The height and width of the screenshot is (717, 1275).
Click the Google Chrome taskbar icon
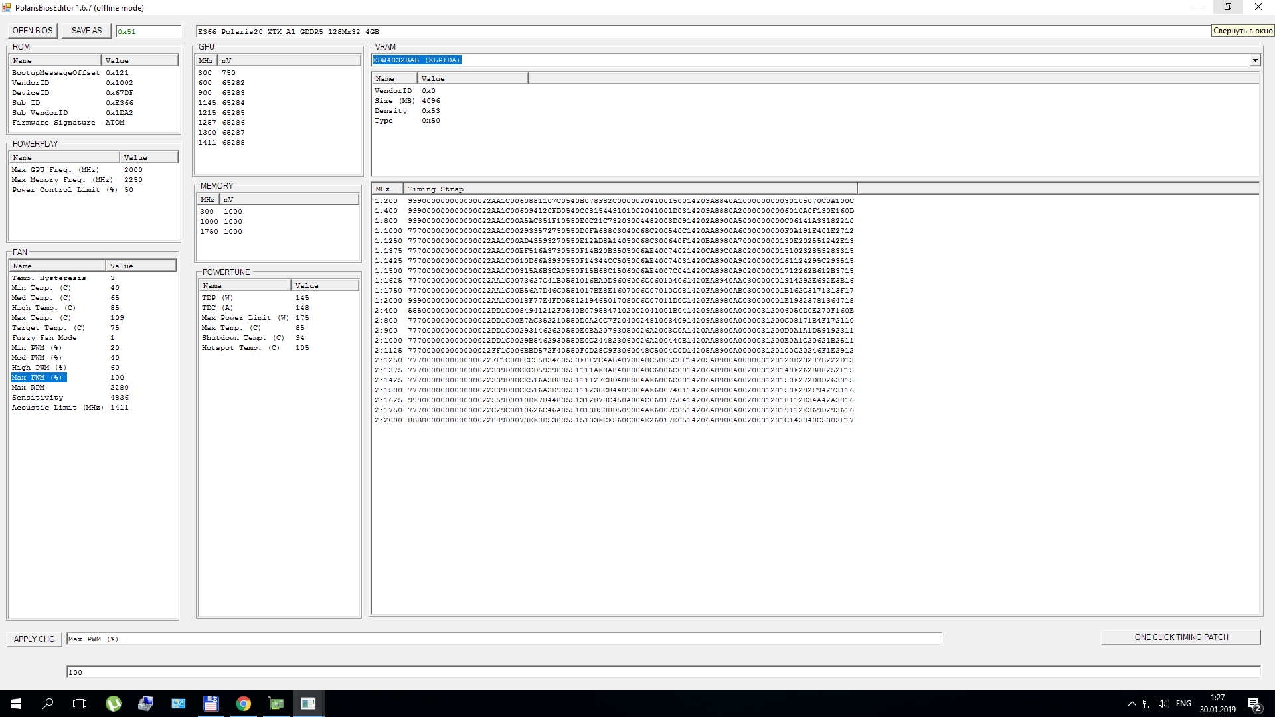pyautogui.click(x=244, y=704)
